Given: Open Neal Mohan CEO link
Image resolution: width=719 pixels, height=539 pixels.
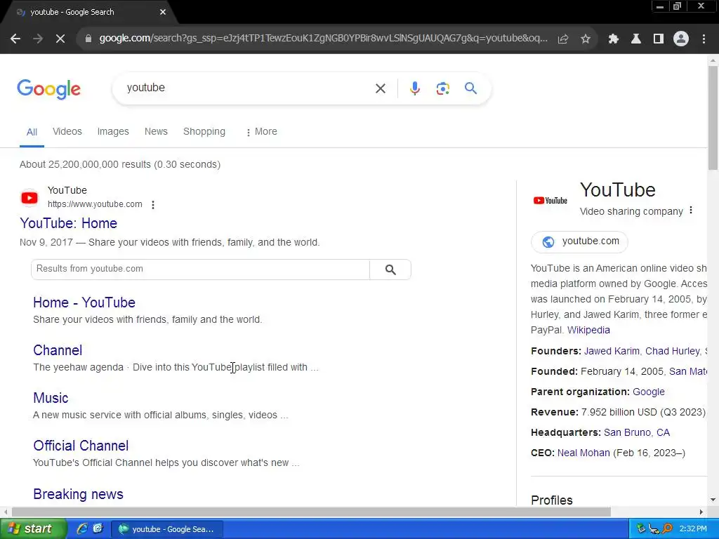Looking at the screenshot, I should [583, 453].
